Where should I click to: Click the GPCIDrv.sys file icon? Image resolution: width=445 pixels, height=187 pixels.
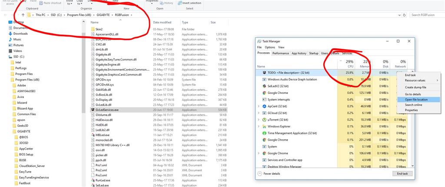(93, 80)
